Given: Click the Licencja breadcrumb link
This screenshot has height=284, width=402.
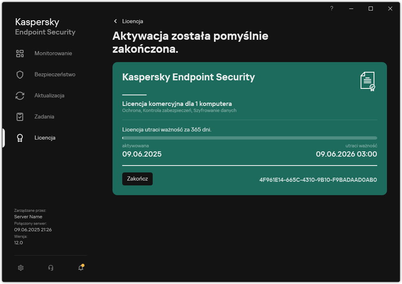Looking at the screenshot, I should click(x=132, y=21).
